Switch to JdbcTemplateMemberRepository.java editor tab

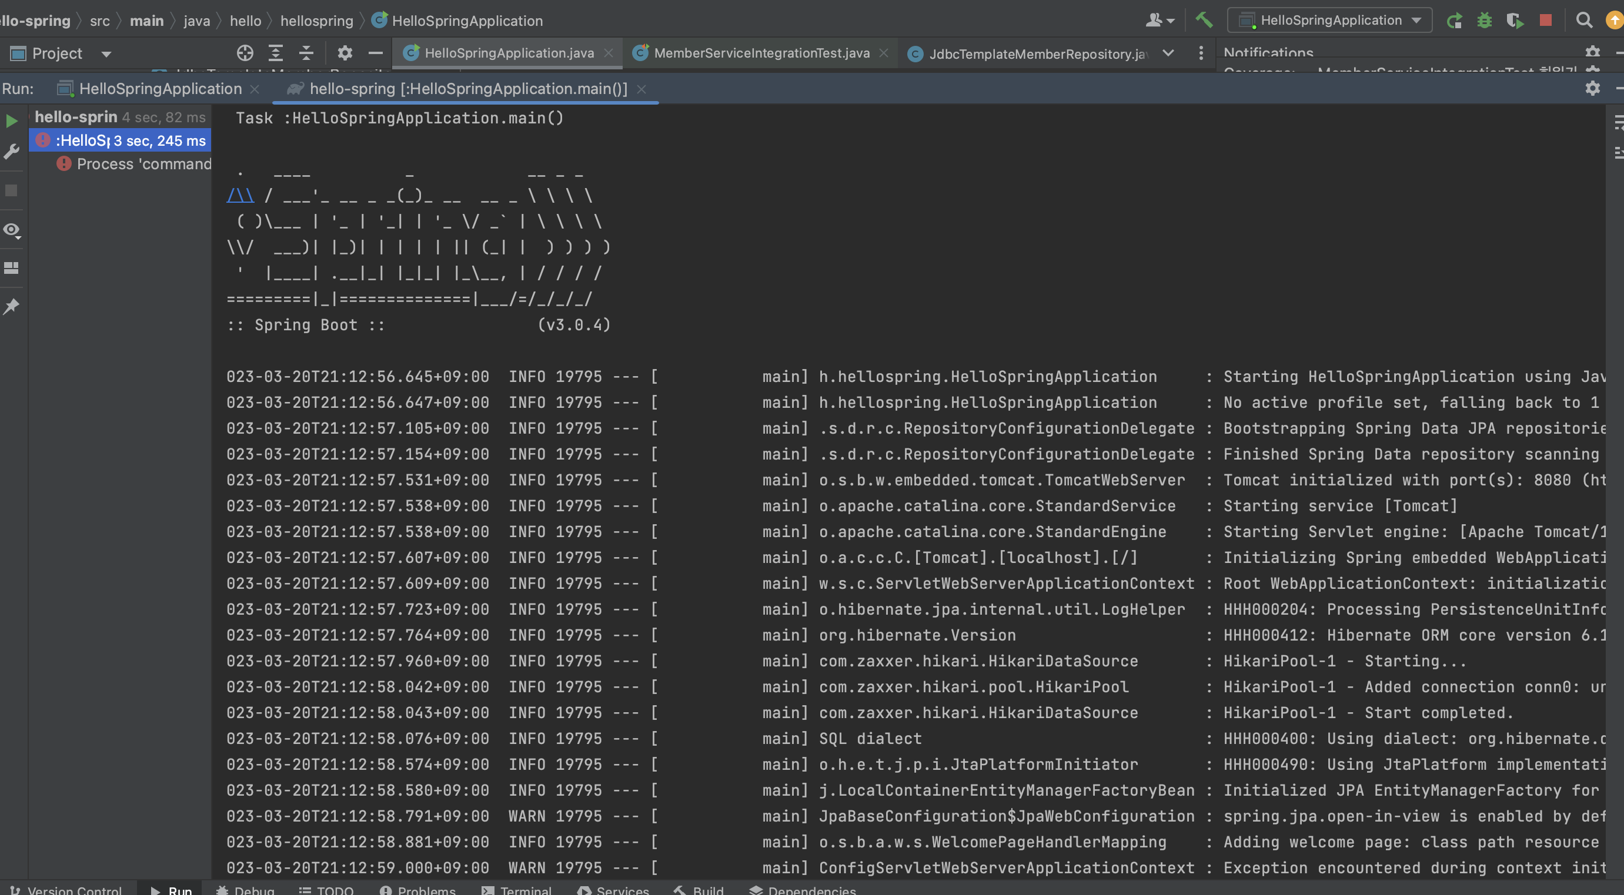pyautogui.click(x=1029, y=54)
